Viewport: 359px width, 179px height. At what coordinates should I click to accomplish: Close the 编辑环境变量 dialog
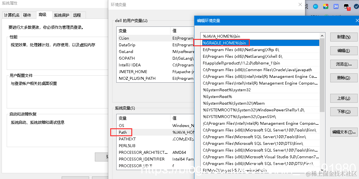point(357,20)
